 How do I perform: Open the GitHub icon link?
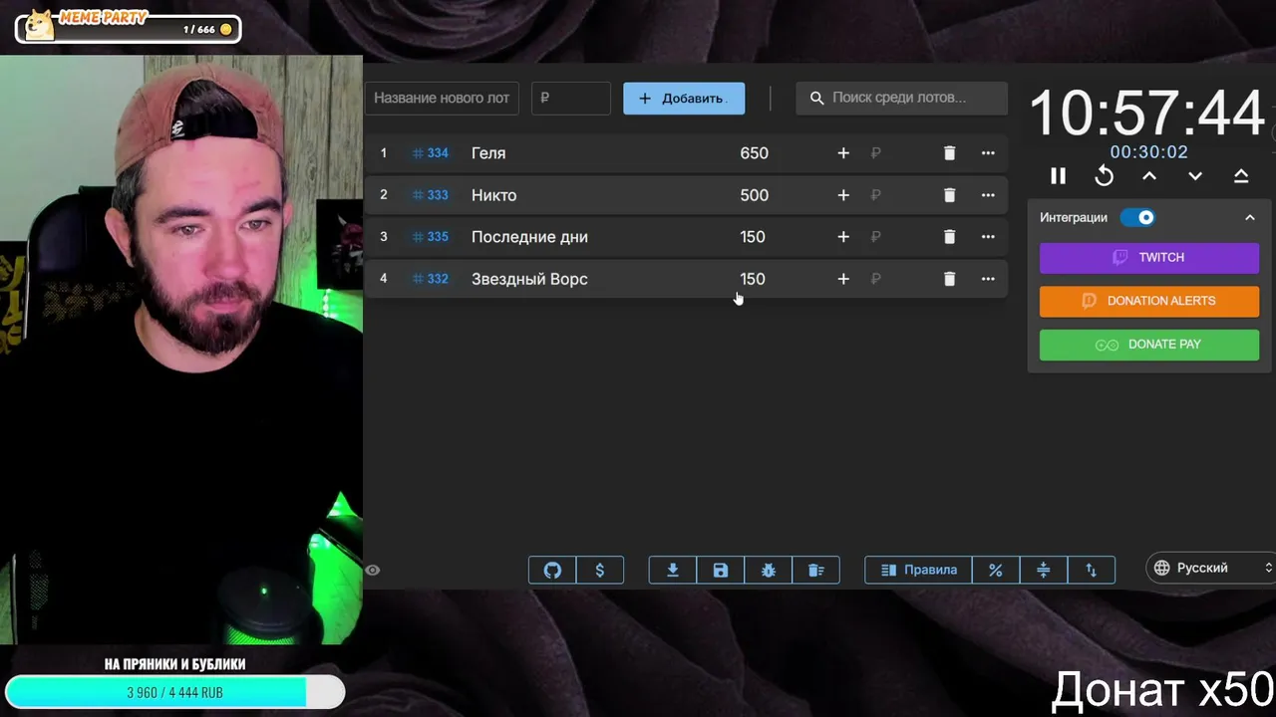click(552, 570)
